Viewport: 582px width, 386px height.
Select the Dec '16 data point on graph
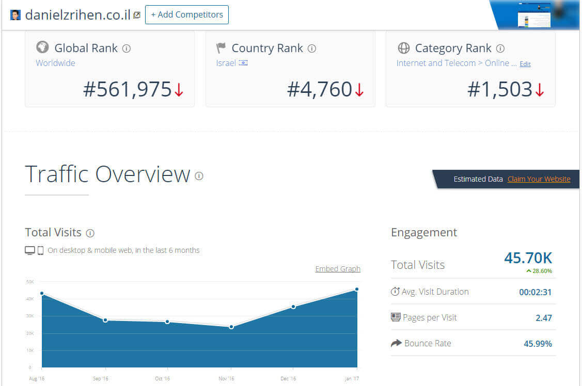293,307
